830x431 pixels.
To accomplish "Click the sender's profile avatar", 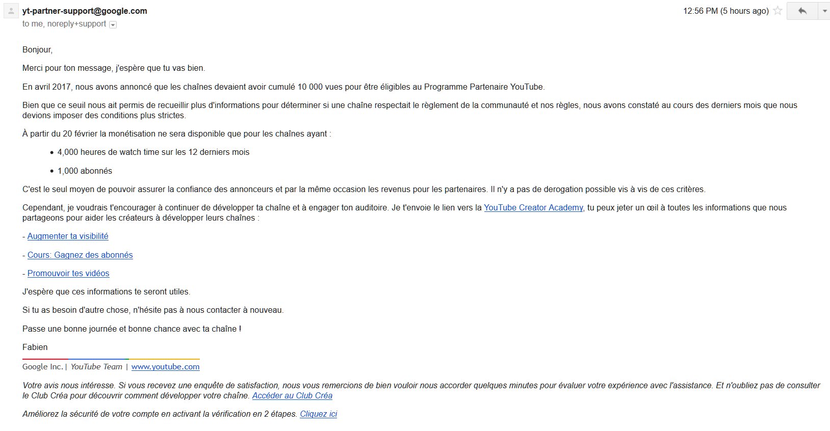I will [x=11, y=11].
